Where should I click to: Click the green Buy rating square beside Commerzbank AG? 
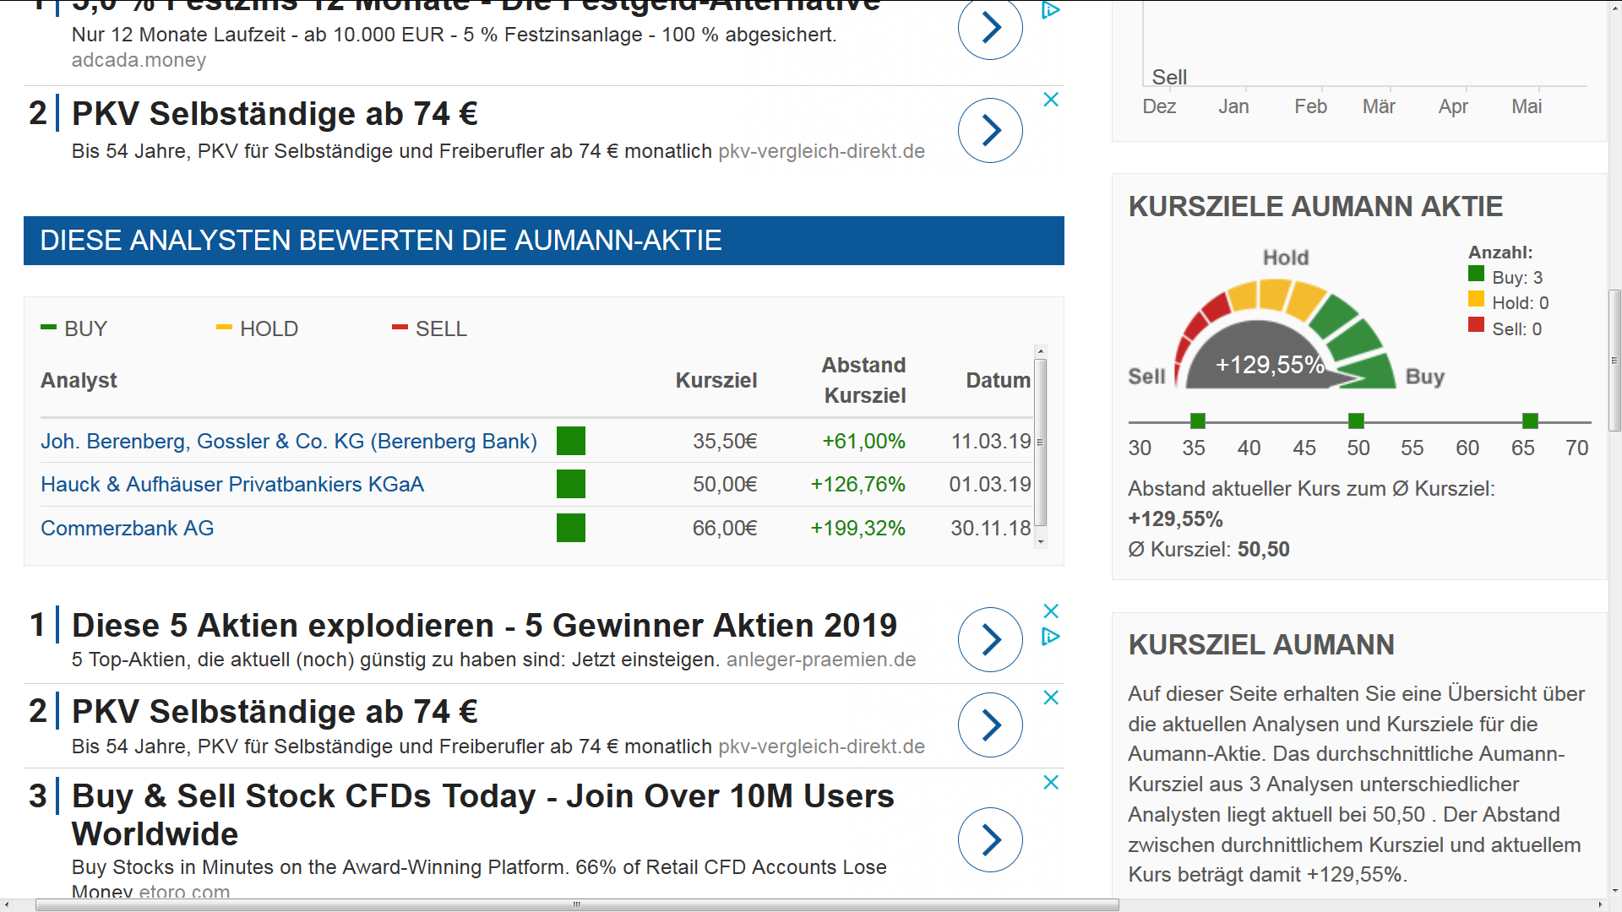point(571,528)
